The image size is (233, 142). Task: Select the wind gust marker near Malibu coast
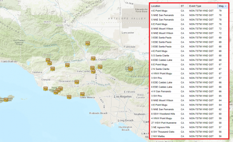[69, 97]
